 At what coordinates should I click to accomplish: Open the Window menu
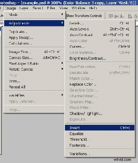(x=78, y=8)
